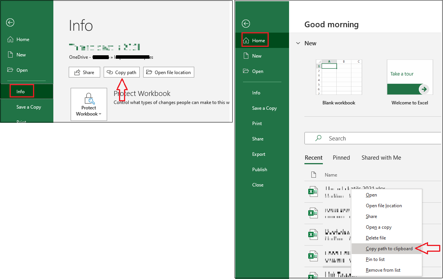Click the fourth Excel file icon in the Recent list
Viewport: 443px width, 279px height.
(x=313, y=256)
